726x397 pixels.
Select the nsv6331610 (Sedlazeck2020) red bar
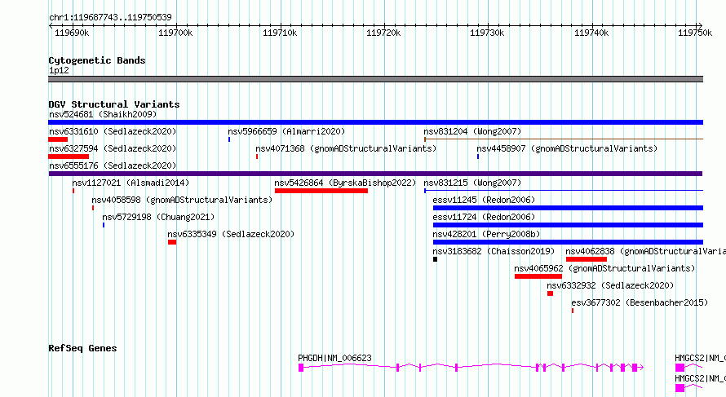point(58,139)
